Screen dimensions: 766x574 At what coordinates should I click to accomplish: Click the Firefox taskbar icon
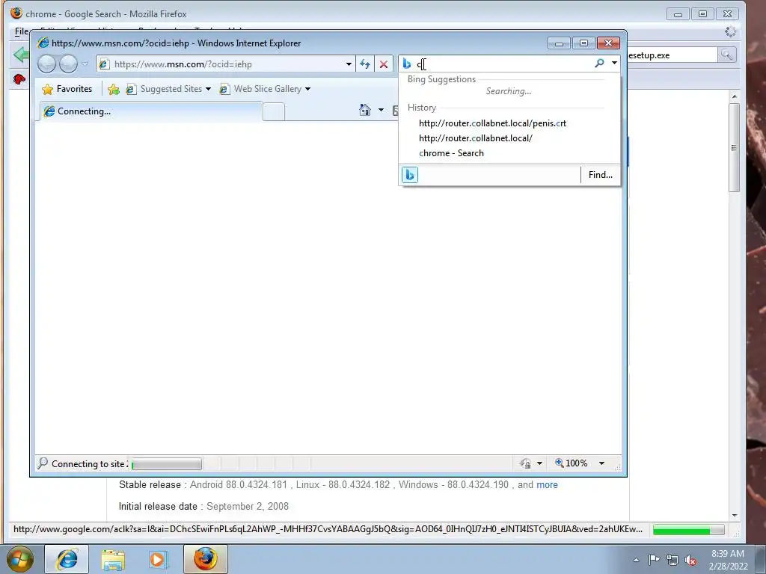(x=206, y=559)
